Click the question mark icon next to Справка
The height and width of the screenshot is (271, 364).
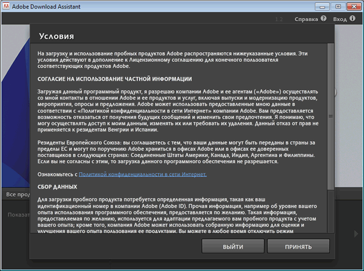coord(323,19)
